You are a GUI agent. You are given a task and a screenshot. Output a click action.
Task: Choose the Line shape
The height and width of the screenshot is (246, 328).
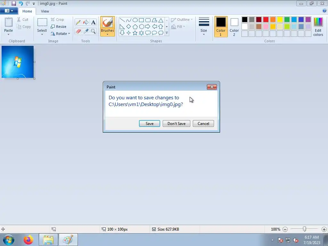[x=122, y=20]
